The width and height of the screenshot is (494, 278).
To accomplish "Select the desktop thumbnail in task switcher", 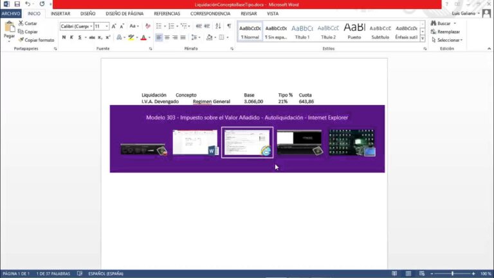I will (x=352, y=142).
